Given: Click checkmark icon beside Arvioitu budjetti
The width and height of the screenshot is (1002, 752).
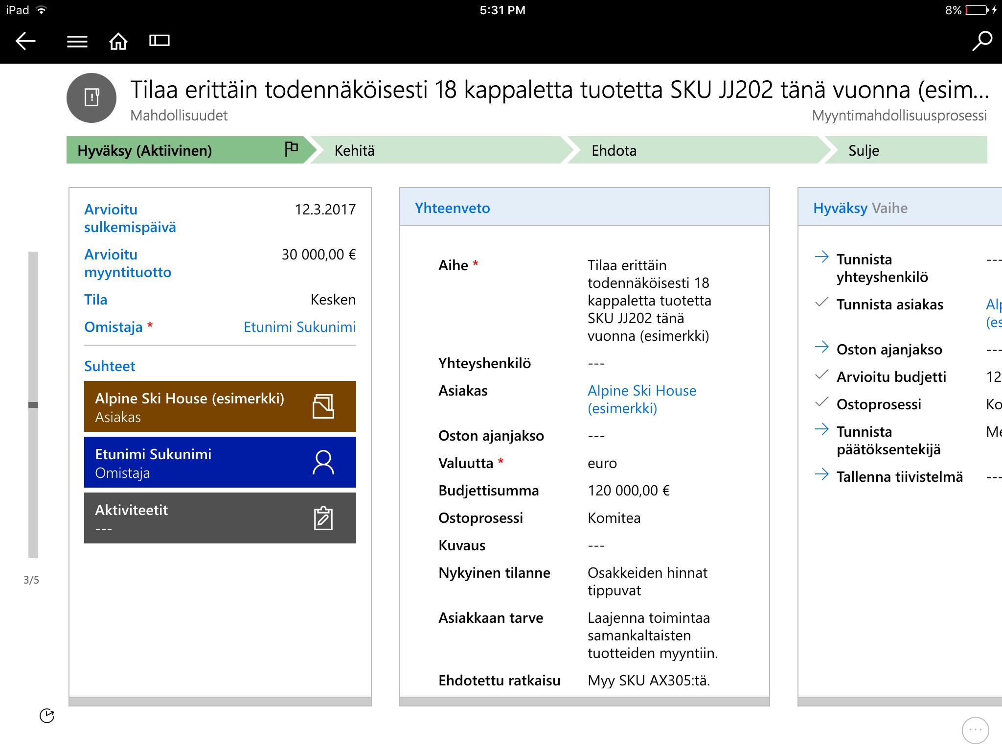Looking at the screenshot, I should click(x=822, y=375).
